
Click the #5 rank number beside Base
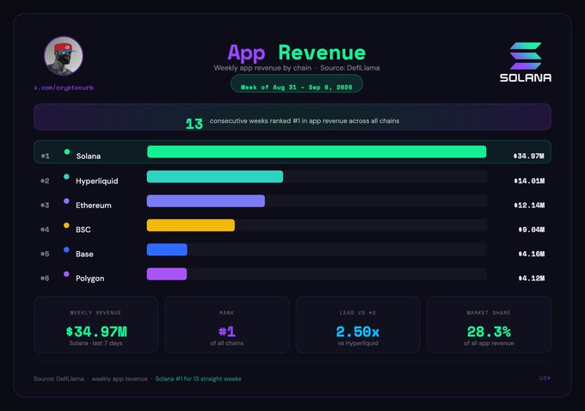point(45,254)
